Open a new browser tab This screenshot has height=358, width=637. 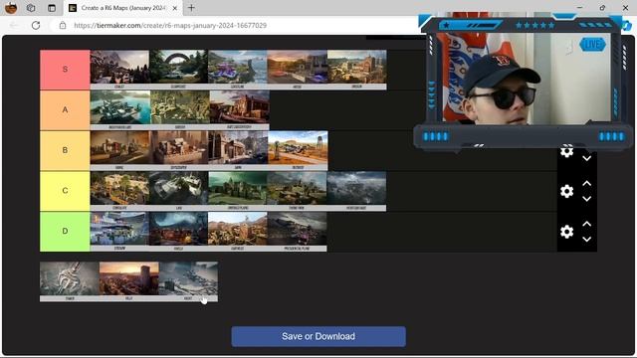[191, 7]
